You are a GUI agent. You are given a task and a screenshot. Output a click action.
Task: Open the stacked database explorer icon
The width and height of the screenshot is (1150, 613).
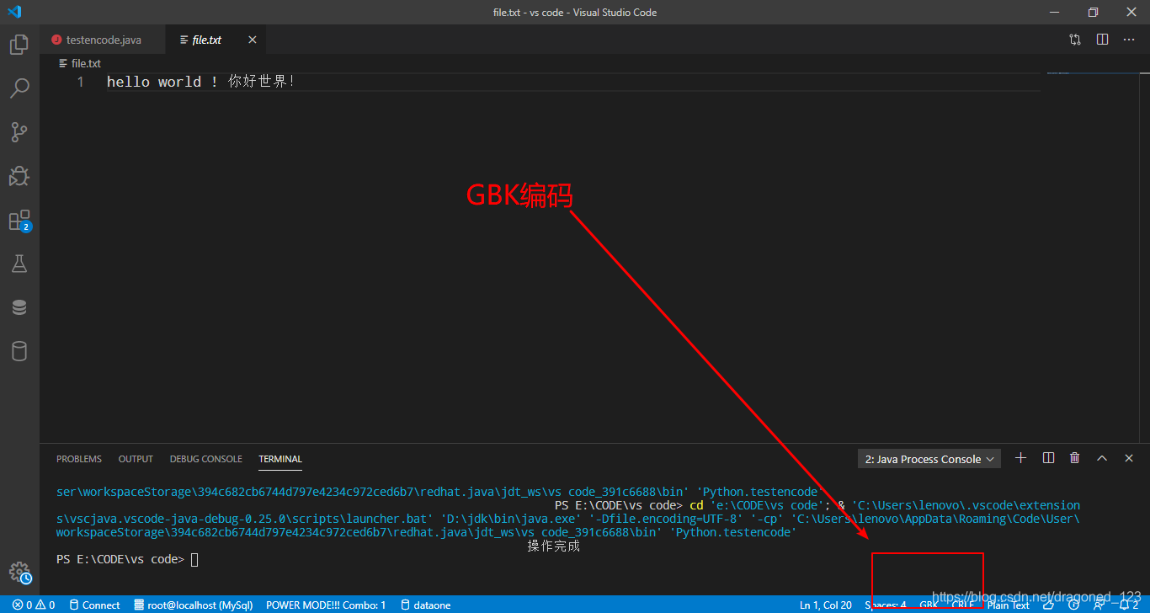pos(19,307)
